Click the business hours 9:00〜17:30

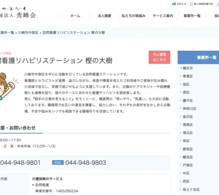click(10, 140)
